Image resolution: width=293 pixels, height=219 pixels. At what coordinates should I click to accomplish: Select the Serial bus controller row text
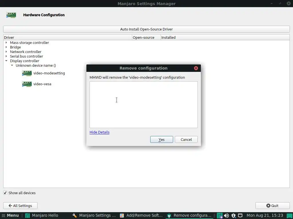pos(27,56)
